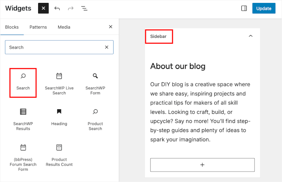
Task: Toggle the settings sidebar panel
Action: pos(244,8)
